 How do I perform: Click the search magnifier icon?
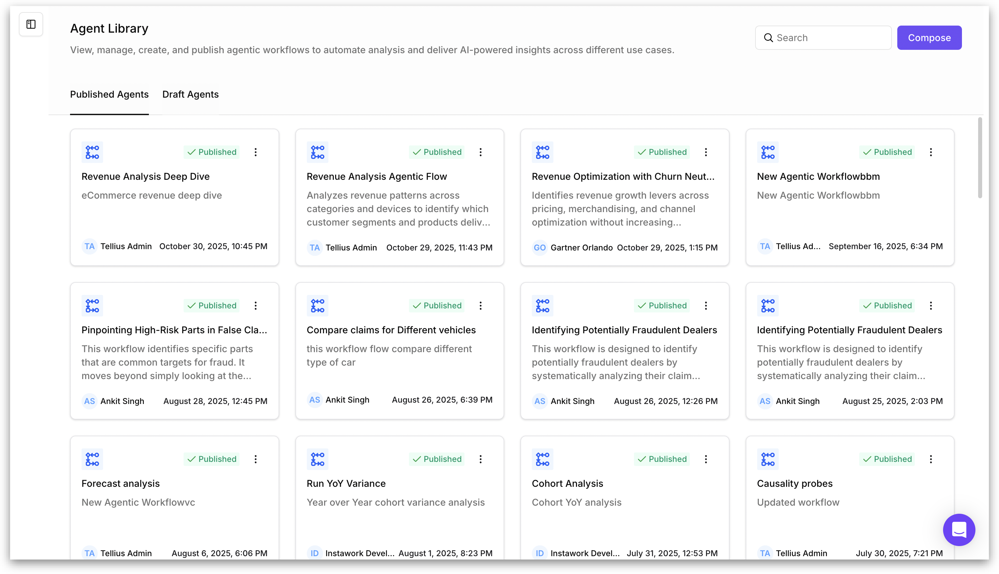768,38
